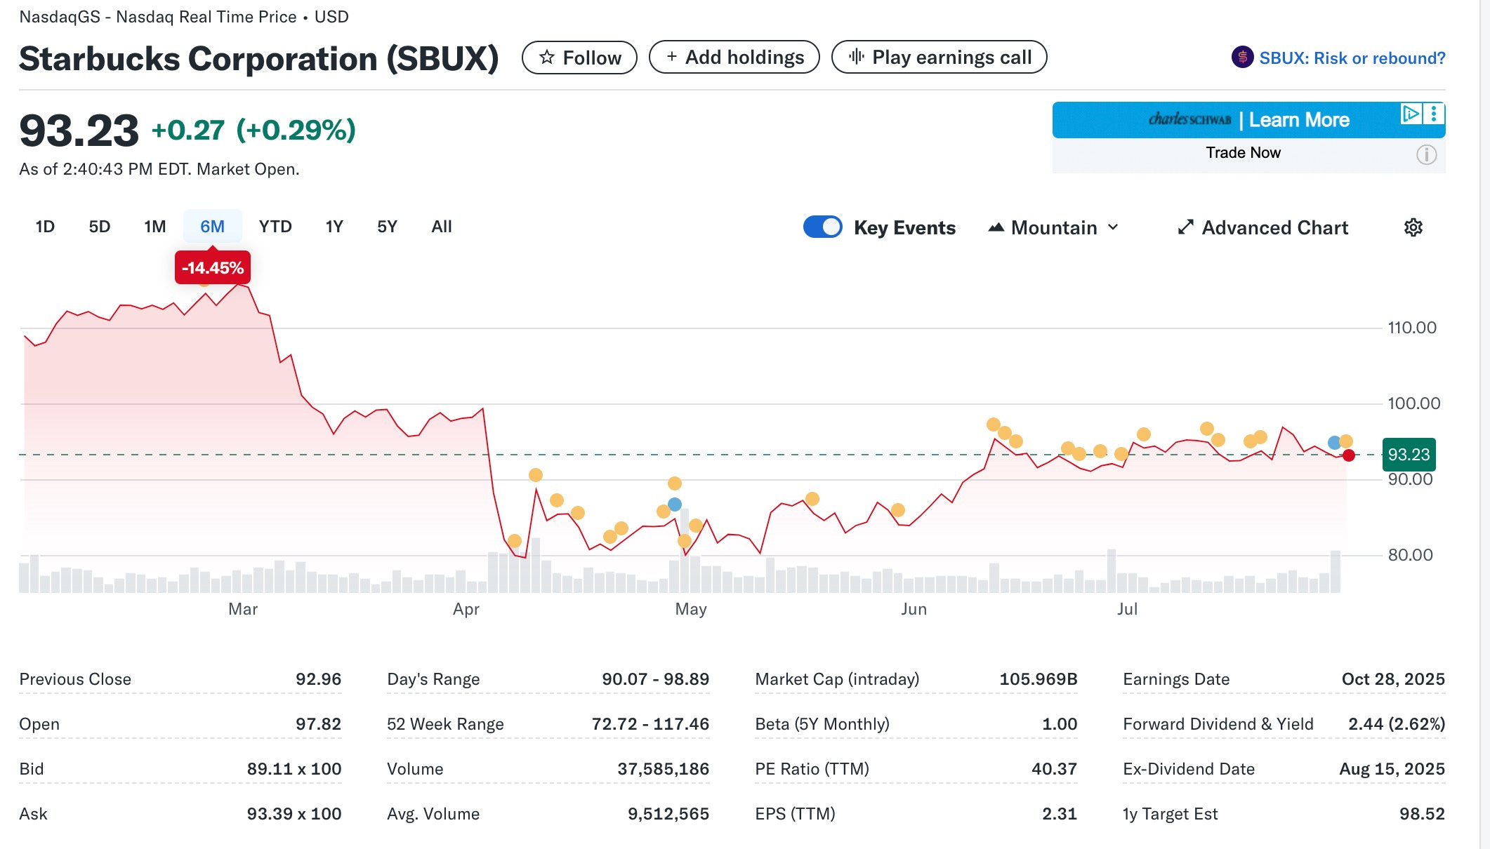Click the Advanced Chart expand arrows icon

1185,227
